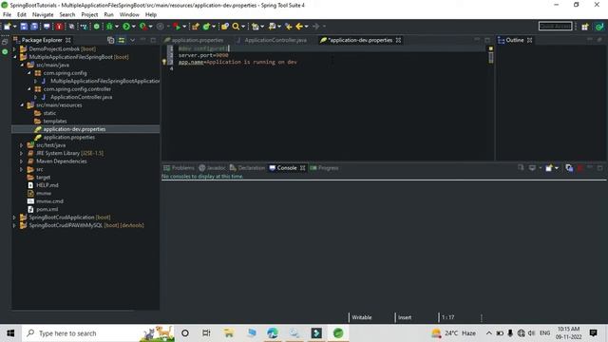Click the Save All toolbar icon
This screenshot has width=608, height=342.
point(34,27)
